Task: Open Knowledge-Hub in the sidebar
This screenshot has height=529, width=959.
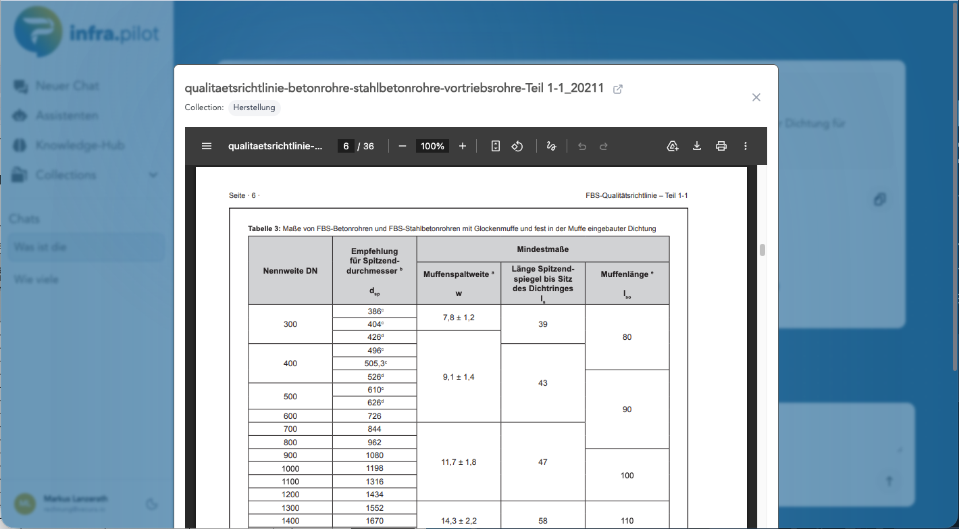Action: tap(80, 145)
